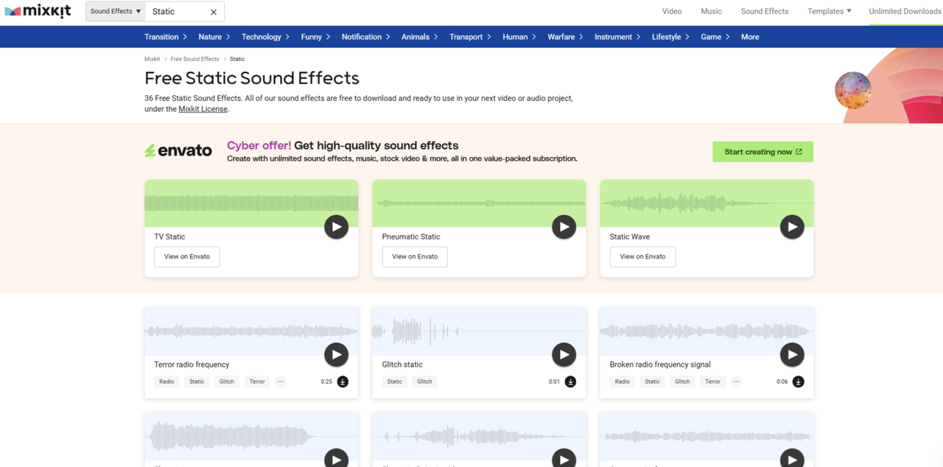Click the Mixkit logo
The width and height of the screenshot is (943, 467).
[38, 11]
